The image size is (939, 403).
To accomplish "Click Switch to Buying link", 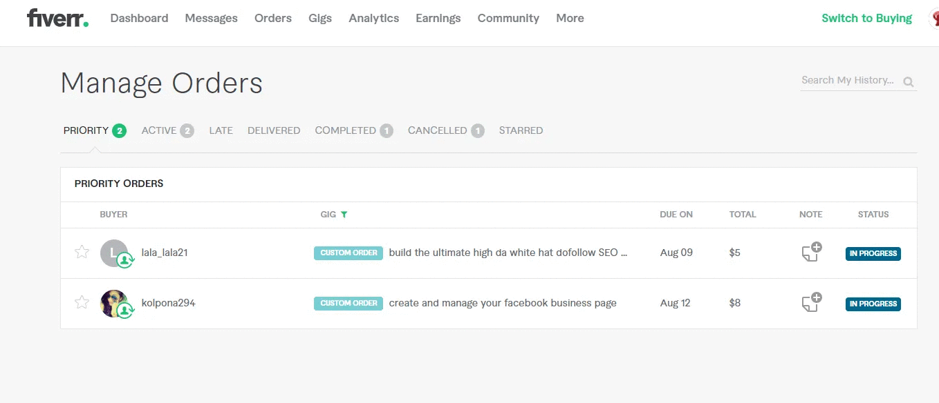I will pyautogui.click(x=866, y=19).
